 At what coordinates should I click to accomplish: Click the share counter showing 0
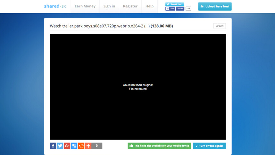[x=97, y=146]
